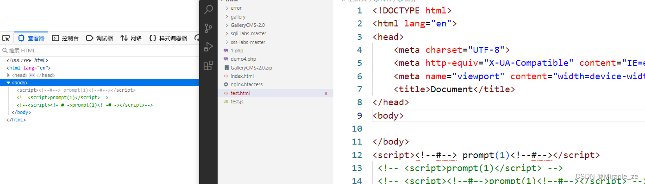Viewport: 645px width, 184px height.
Task: Select closing </body> tag in inspector
Action: point(21,112)
